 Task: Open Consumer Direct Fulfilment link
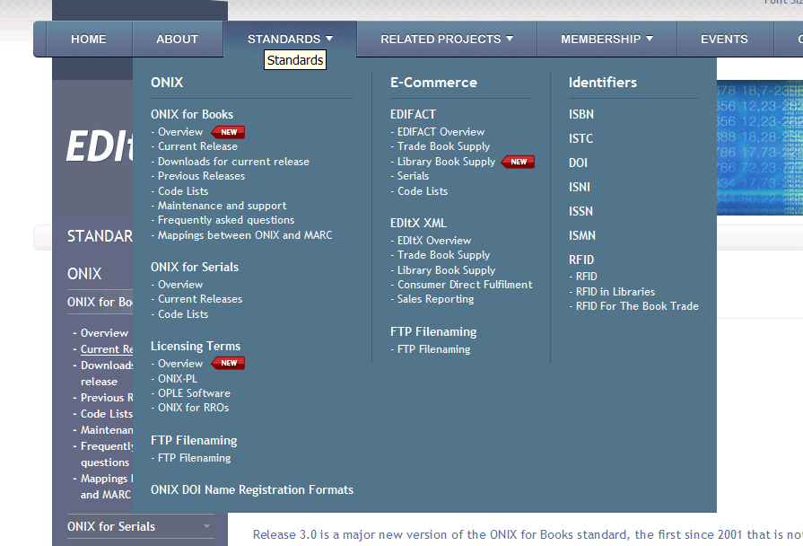[465, 285]
